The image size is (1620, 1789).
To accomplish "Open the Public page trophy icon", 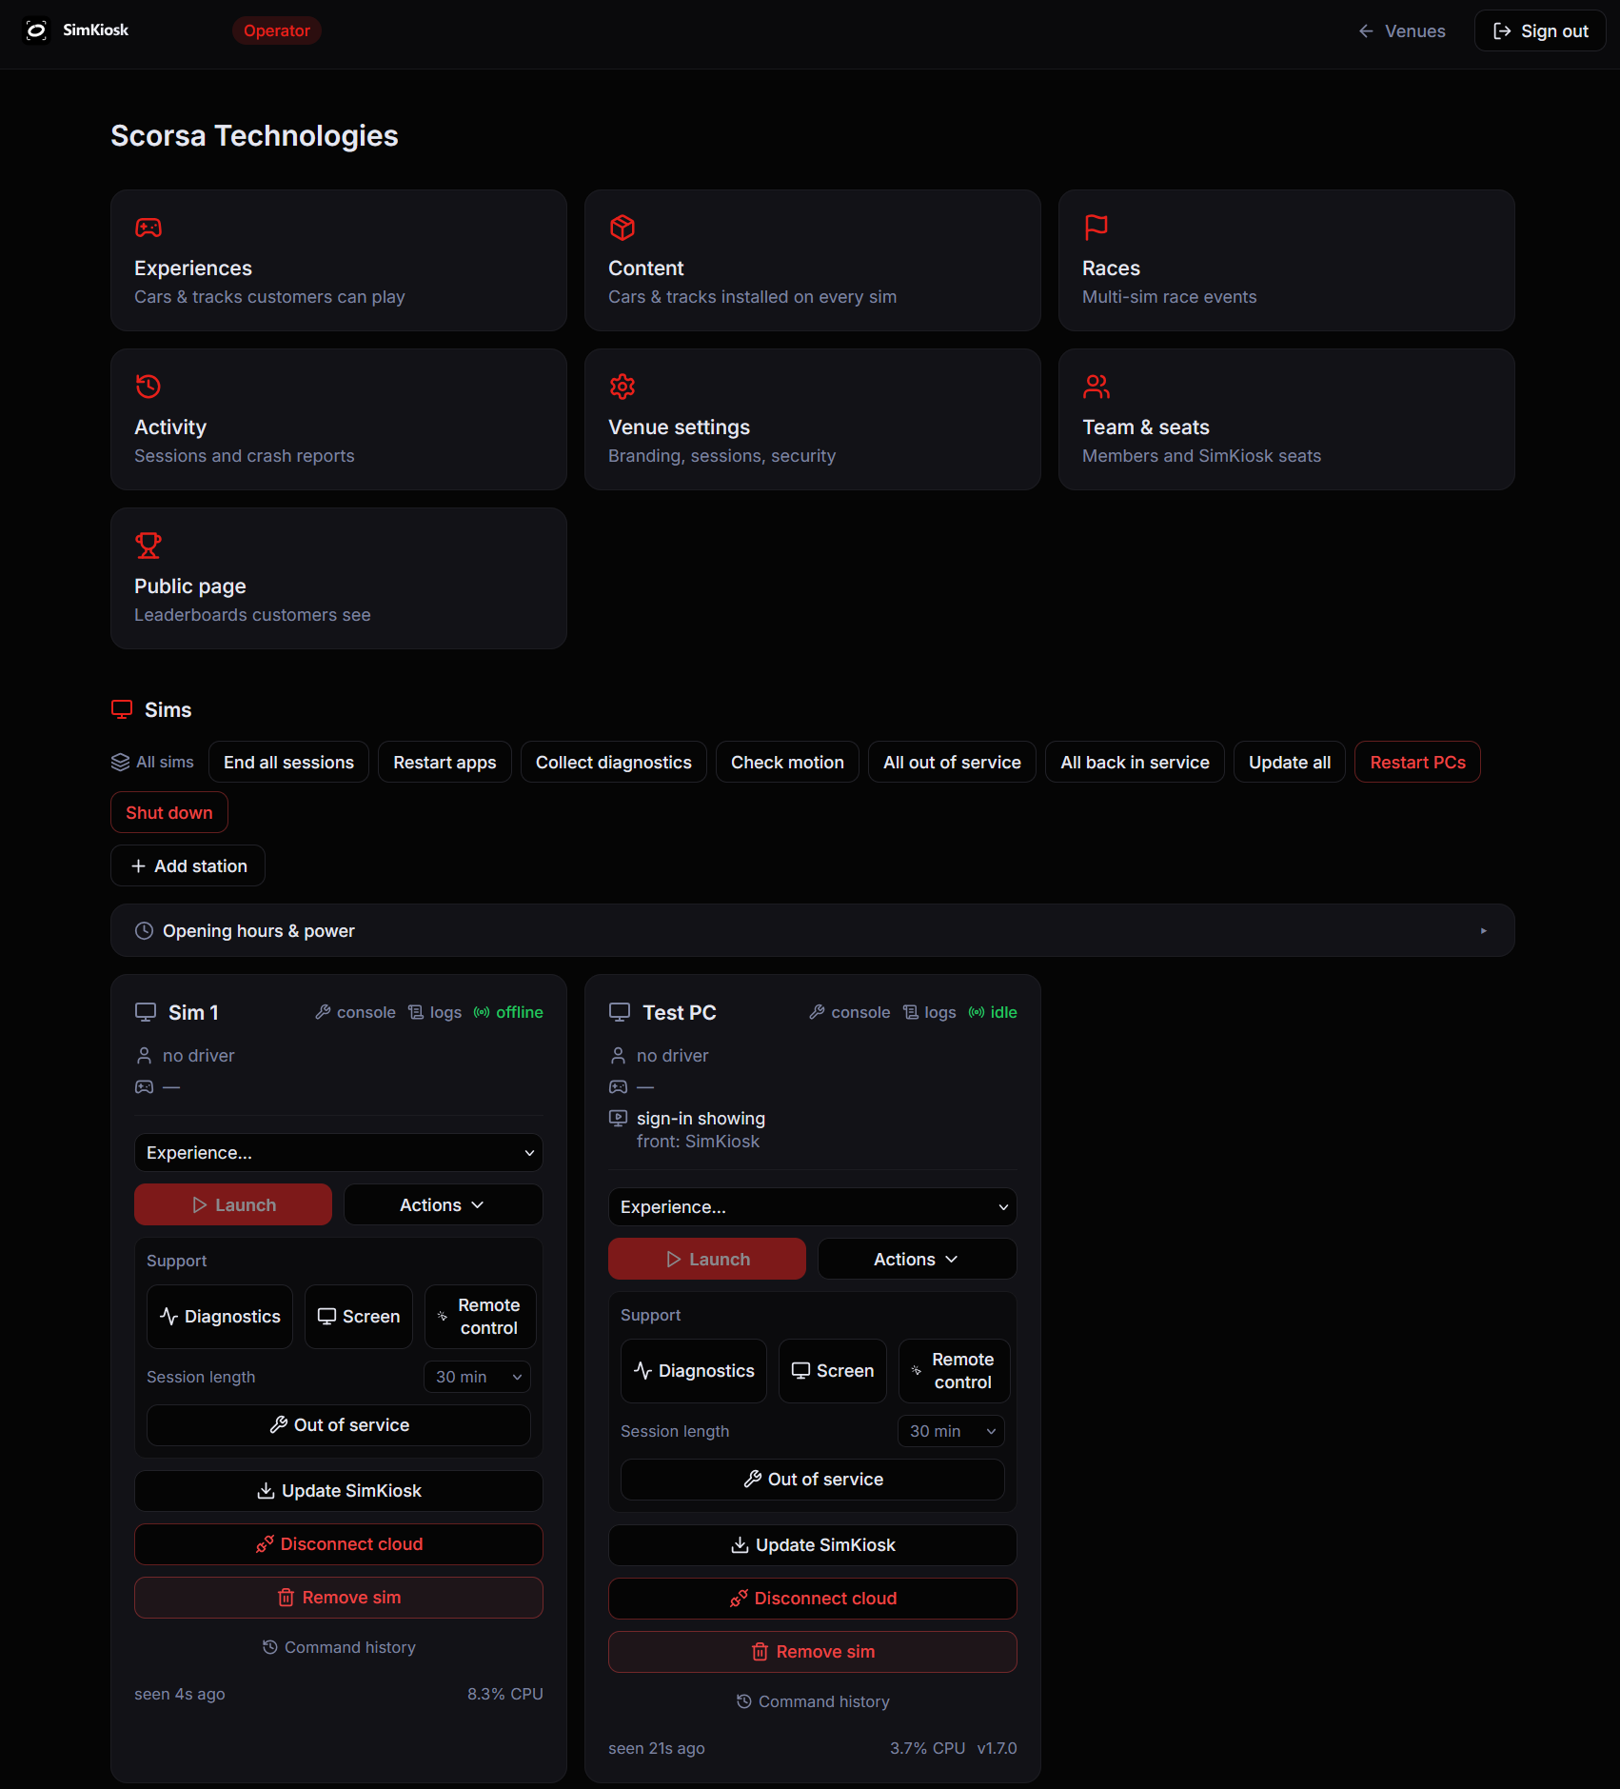I will (x=148, y=546).
